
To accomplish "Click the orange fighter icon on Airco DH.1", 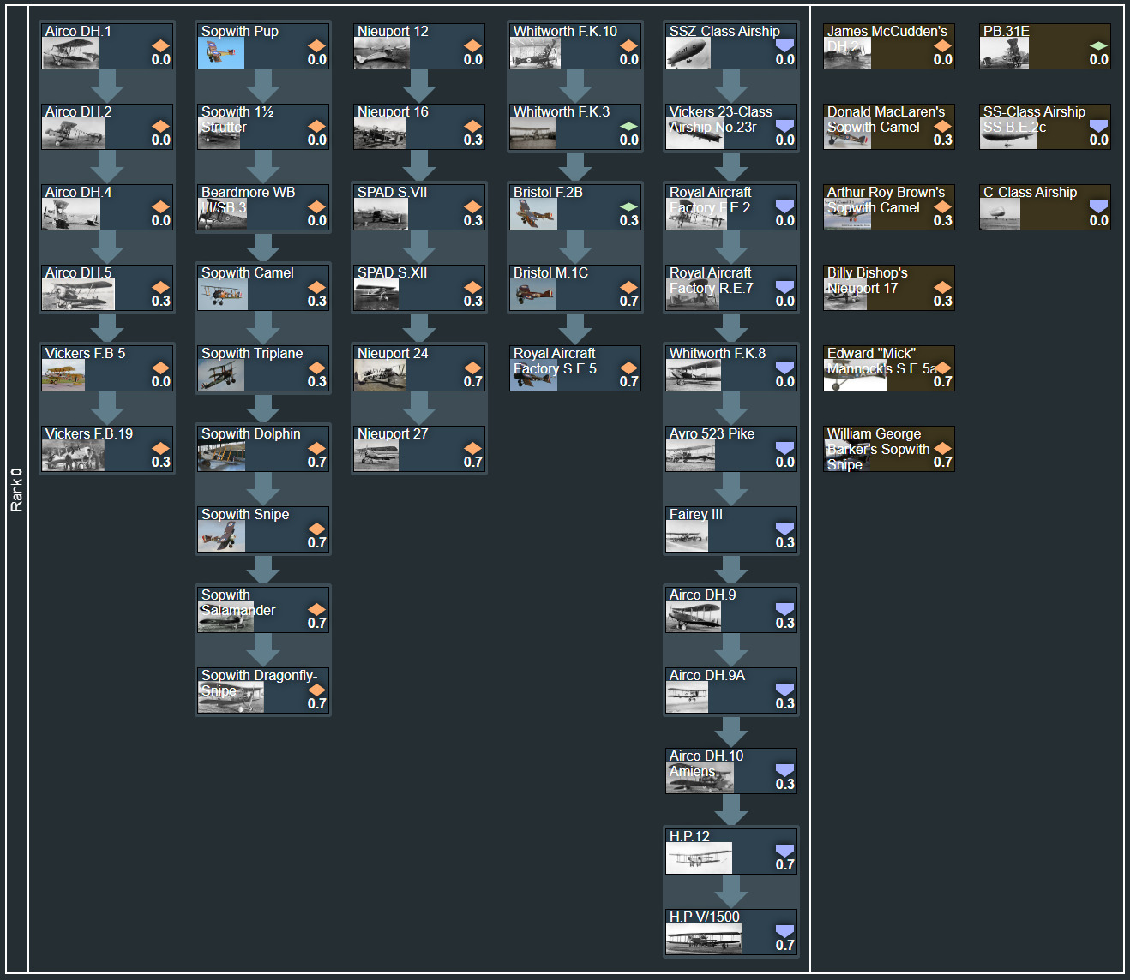I will click(160, 45).
